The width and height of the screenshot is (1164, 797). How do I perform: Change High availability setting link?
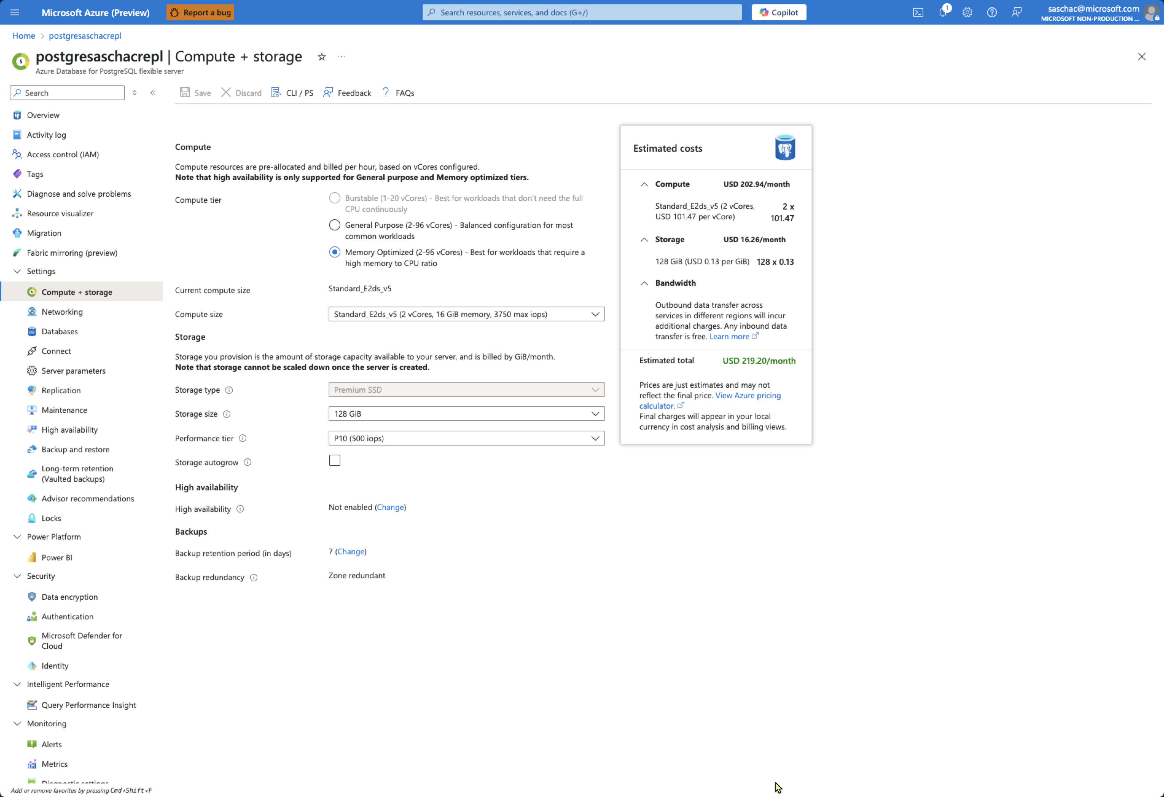pos(390,508)
